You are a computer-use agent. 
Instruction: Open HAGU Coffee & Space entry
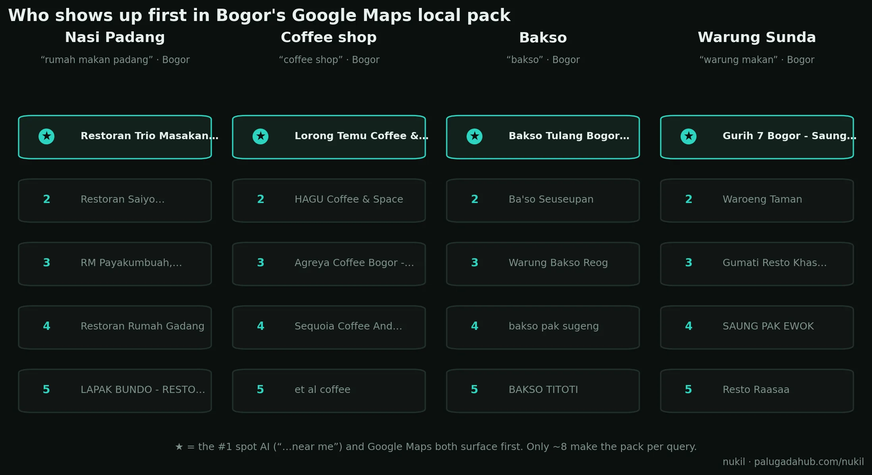point(329,201)
